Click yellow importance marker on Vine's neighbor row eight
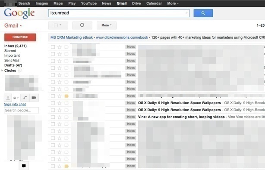265x170 pixels. click(x=66, y=96)
